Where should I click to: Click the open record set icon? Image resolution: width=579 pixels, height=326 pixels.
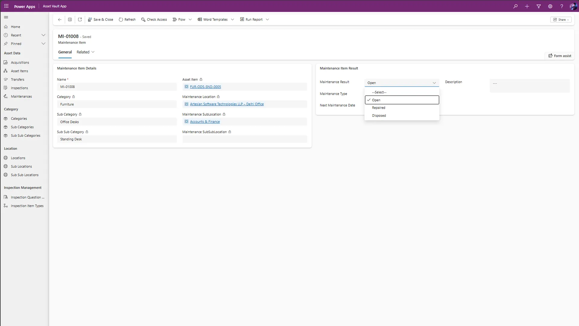pos(70,20)
